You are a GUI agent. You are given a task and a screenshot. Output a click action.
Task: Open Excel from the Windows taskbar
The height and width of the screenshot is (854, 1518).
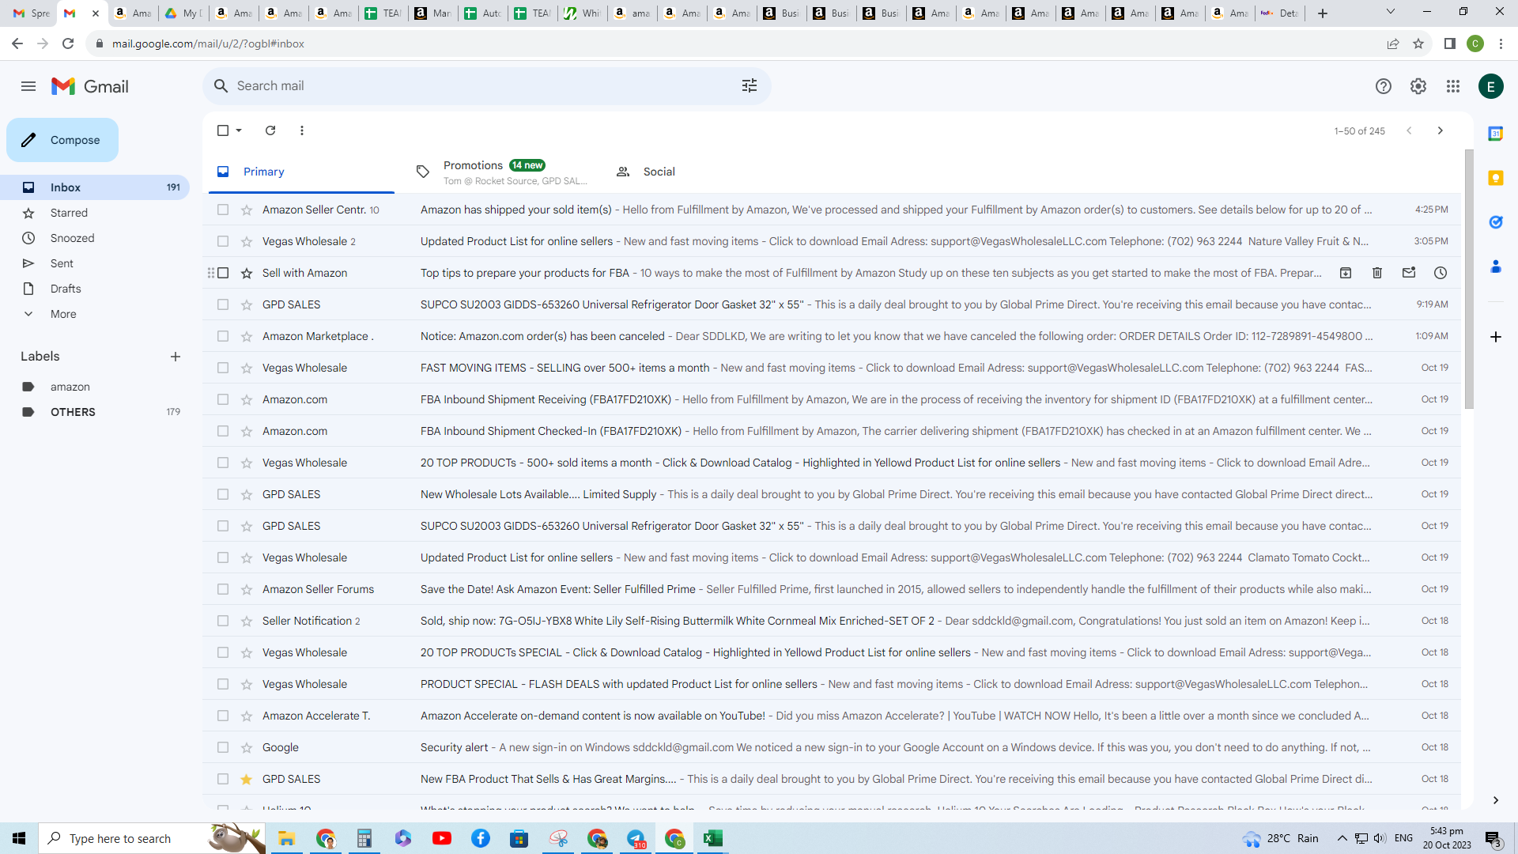(x=713, y=838)
